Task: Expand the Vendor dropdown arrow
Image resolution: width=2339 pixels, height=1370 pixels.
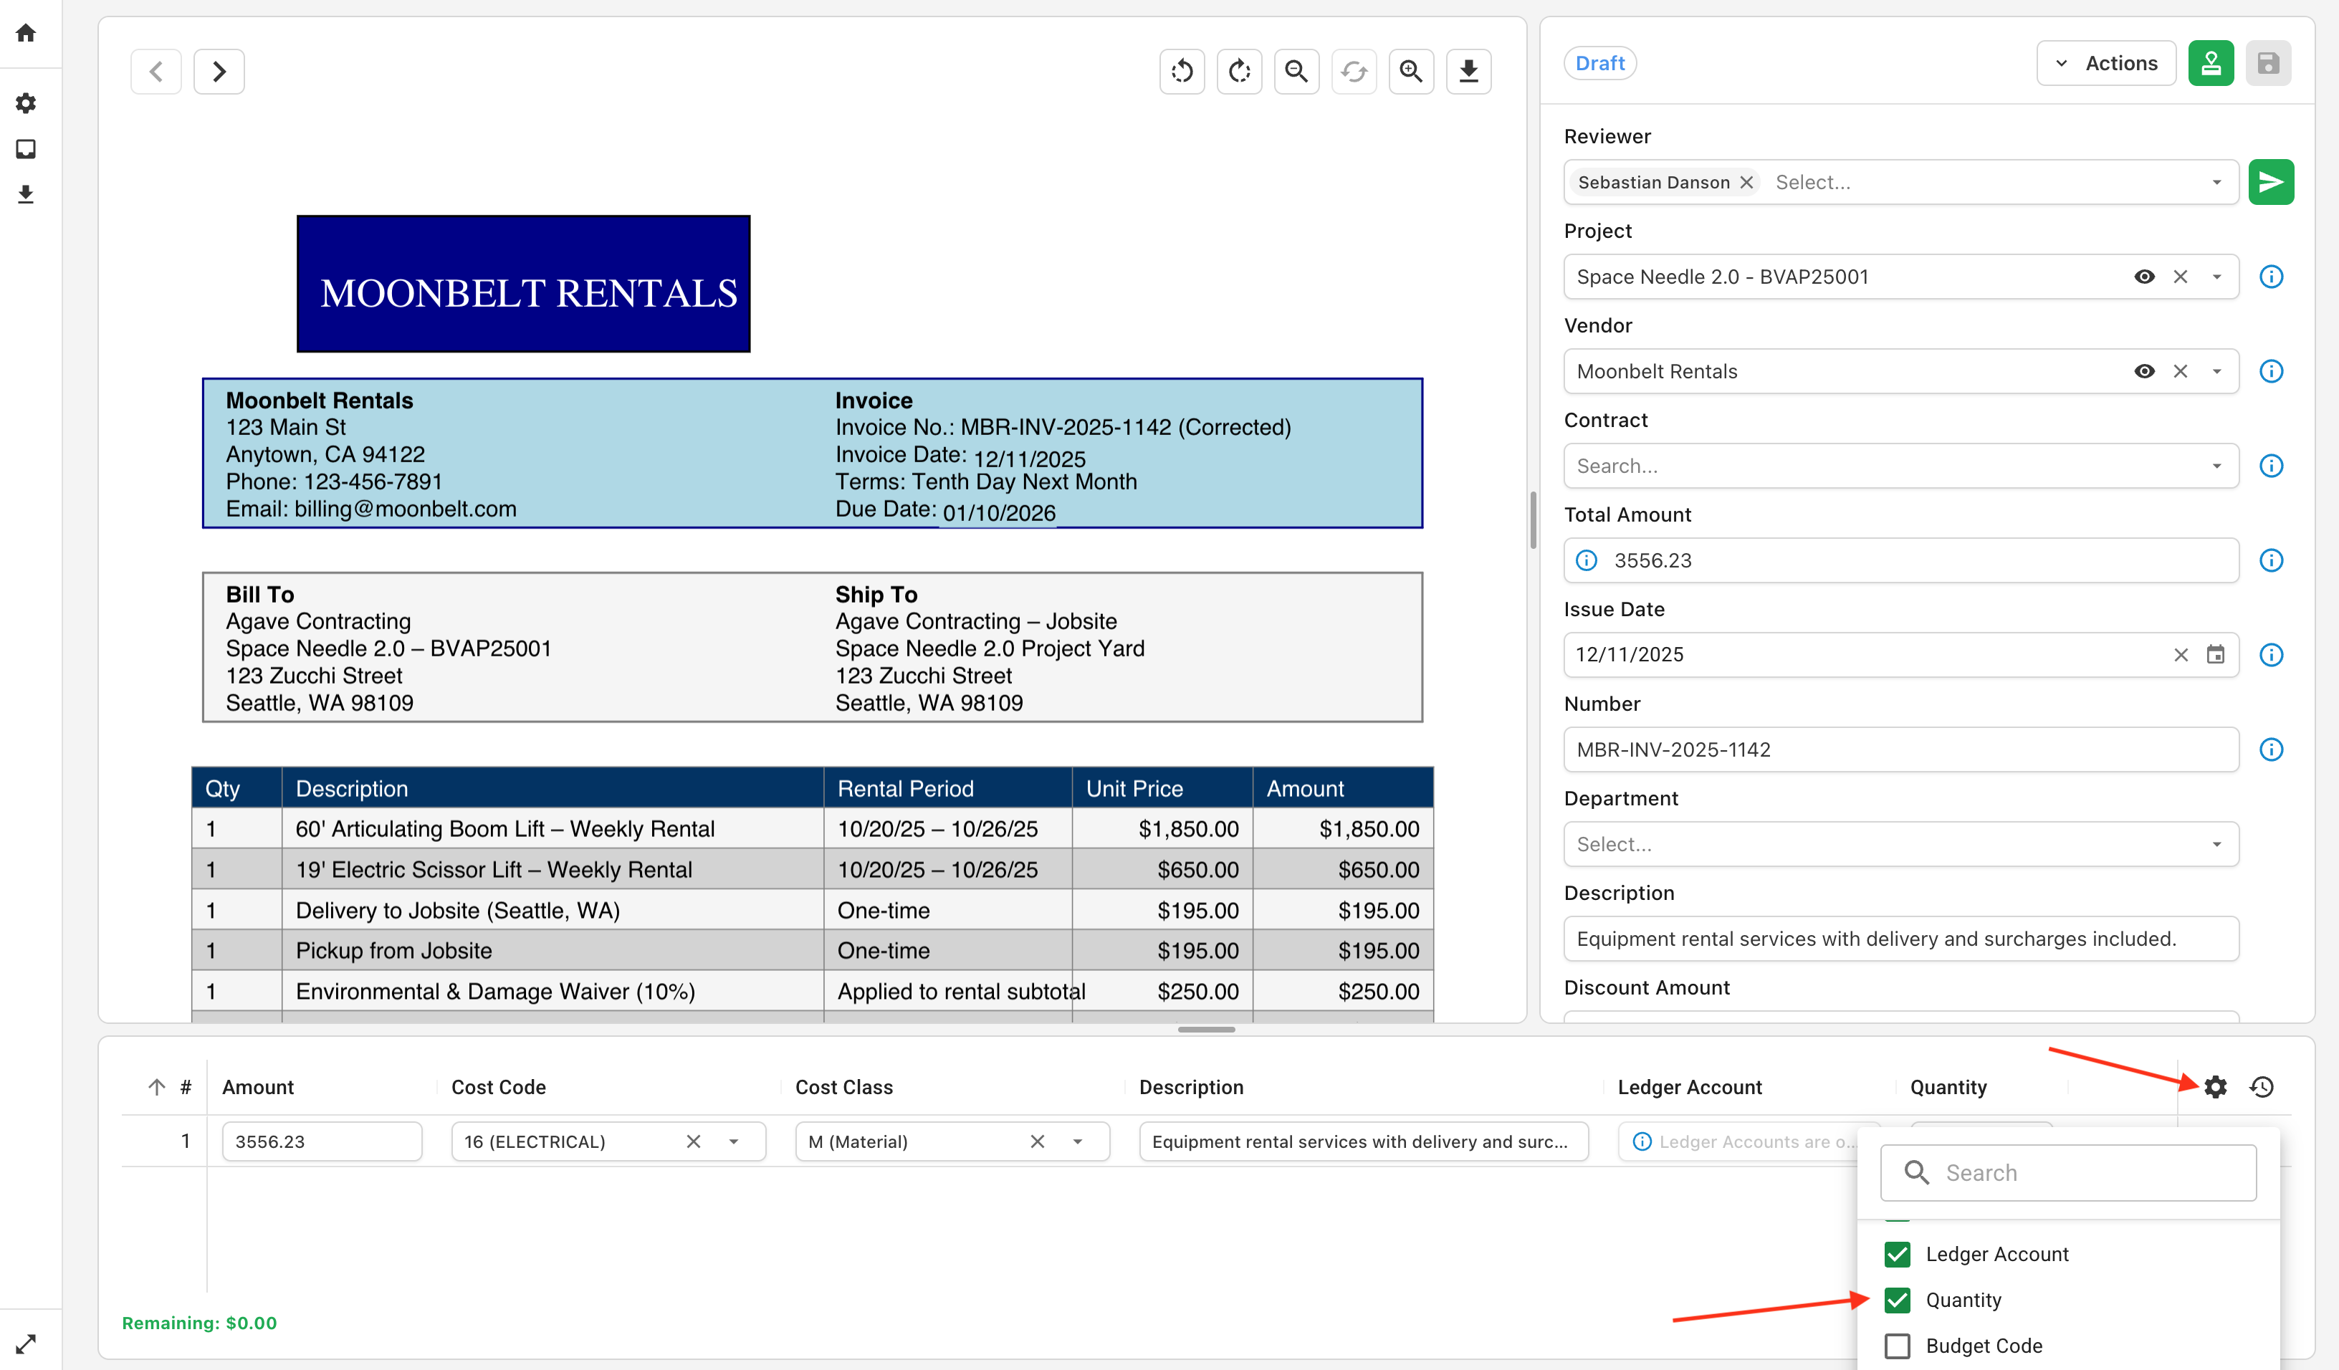Action: click(x=2216, y=371)
